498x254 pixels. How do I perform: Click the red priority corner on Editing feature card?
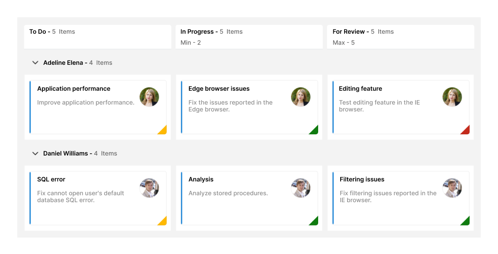466,130
